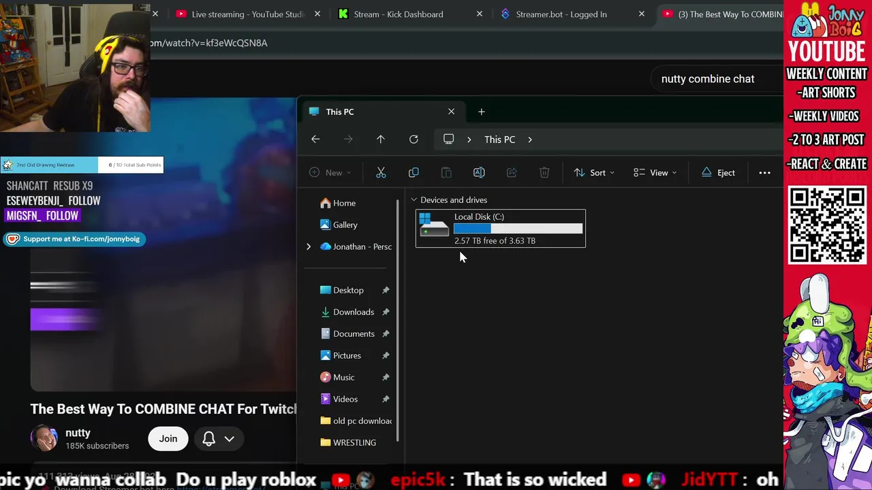Unpin Desktop using its pin icon

click(386, 290)
